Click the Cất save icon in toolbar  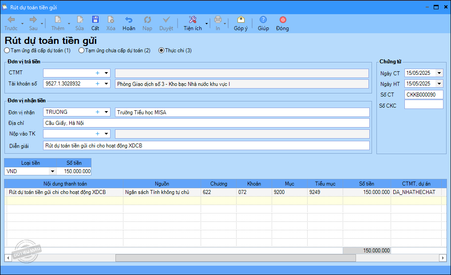[x=95, y=19]
